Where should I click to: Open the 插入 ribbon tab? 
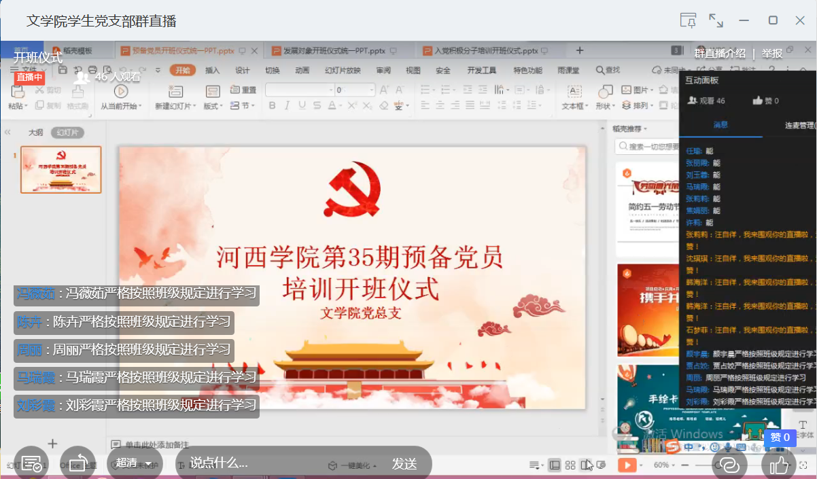pyautogui.click(x=213, y=70)
